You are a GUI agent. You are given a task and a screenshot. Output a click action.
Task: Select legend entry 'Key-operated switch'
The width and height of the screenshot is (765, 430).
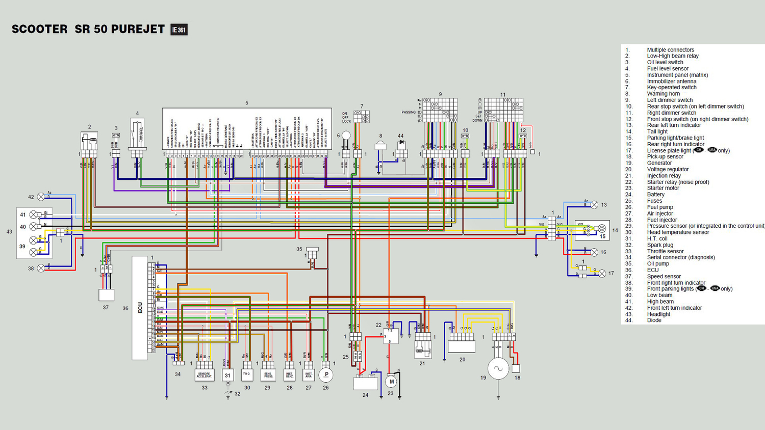click(x=672, y=87)
